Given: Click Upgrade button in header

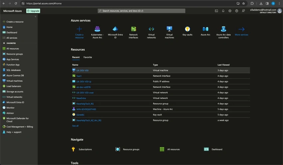Looking at the screenshot, I should tap(33, 11).
